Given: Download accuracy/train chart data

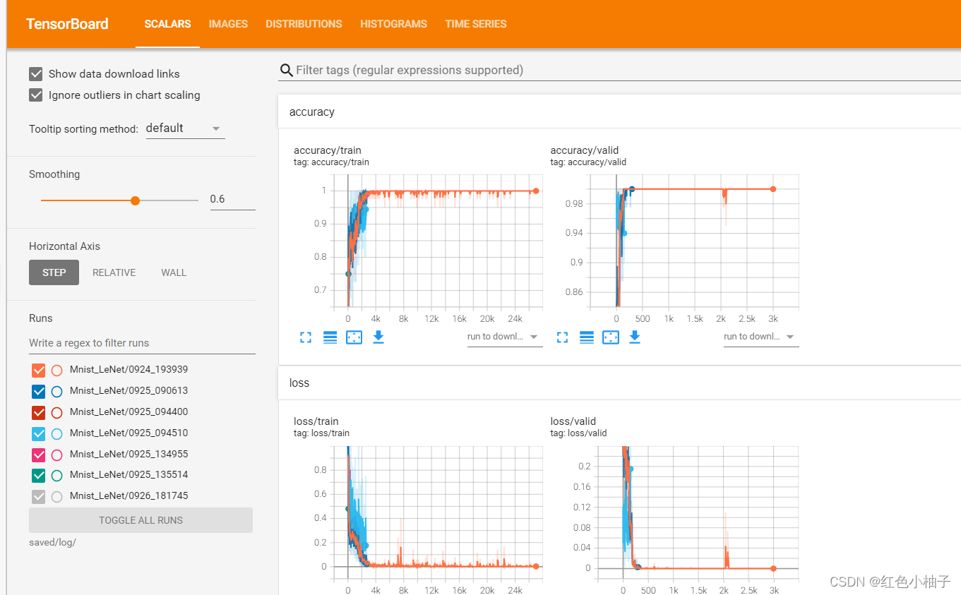Looking at the screenshot, I should coord(378,337).
